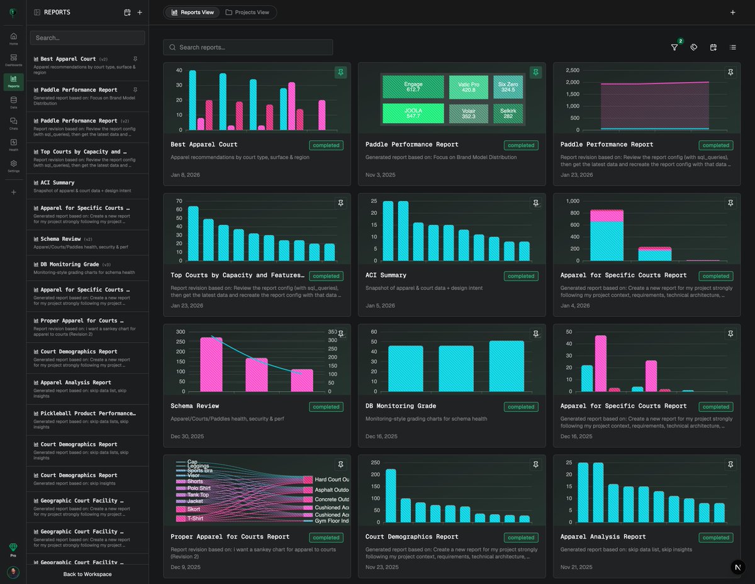
Task: Click the sankey chart thumbnail with T-Shirt
Action: (257, 491)
